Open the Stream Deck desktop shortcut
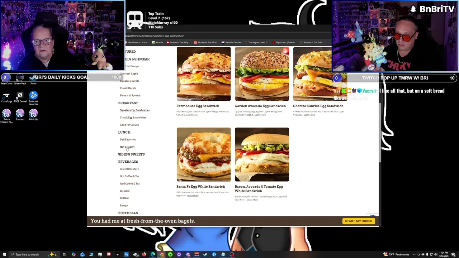Viewport: 459px width, 258px height. tap(20, 79)
